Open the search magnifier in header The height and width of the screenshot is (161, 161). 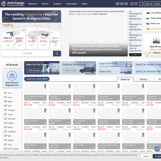pos(132,4)
